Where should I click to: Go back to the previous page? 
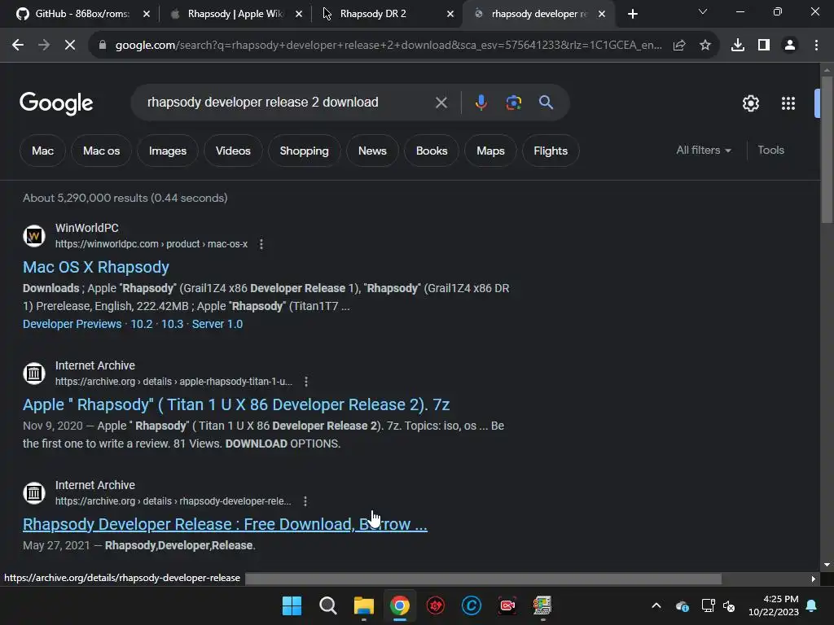click(18, 46)
